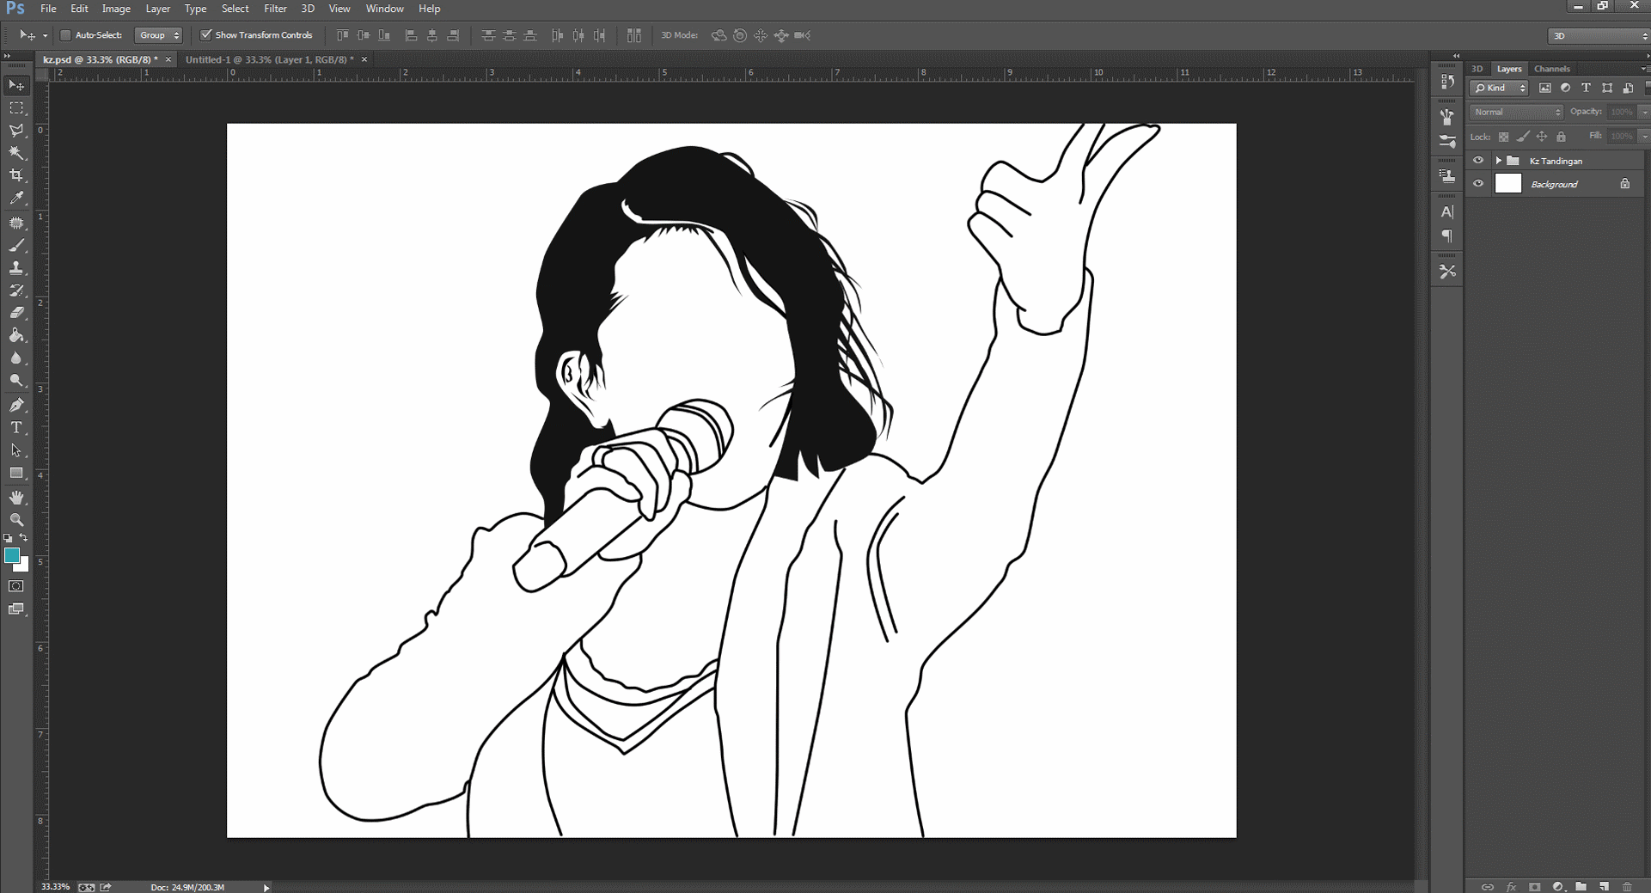Viewport: 1651px width, 893px height.
Task: Toggle lock all for layer
Action: (1562, 137)
